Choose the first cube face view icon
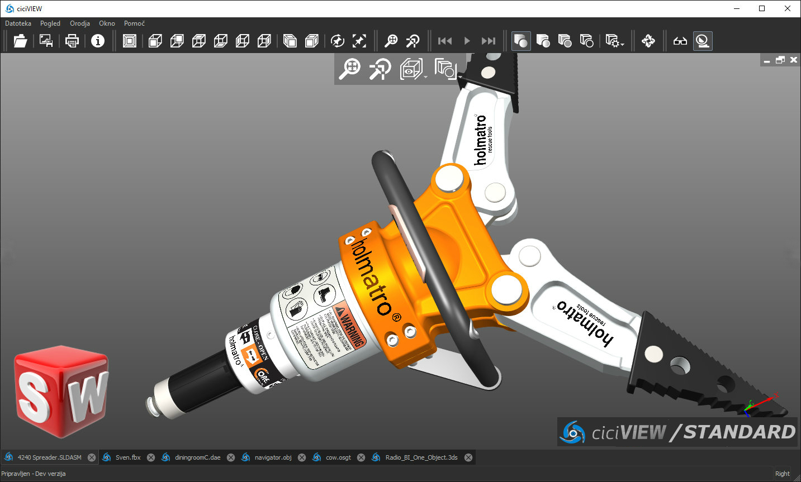This screenshot has height=482, width=801. click(x=155, y=41)
